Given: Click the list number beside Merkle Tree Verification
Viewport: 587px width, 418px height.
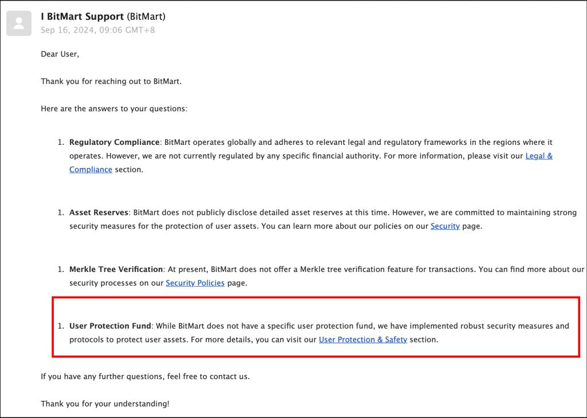Looking at the screenshot, I should coord(61,269).
